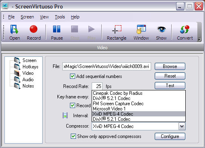This screenshot has width=205, height=148.
Task: Choose FM Screen Capture Codec from the list
Action: pos(139,104)
